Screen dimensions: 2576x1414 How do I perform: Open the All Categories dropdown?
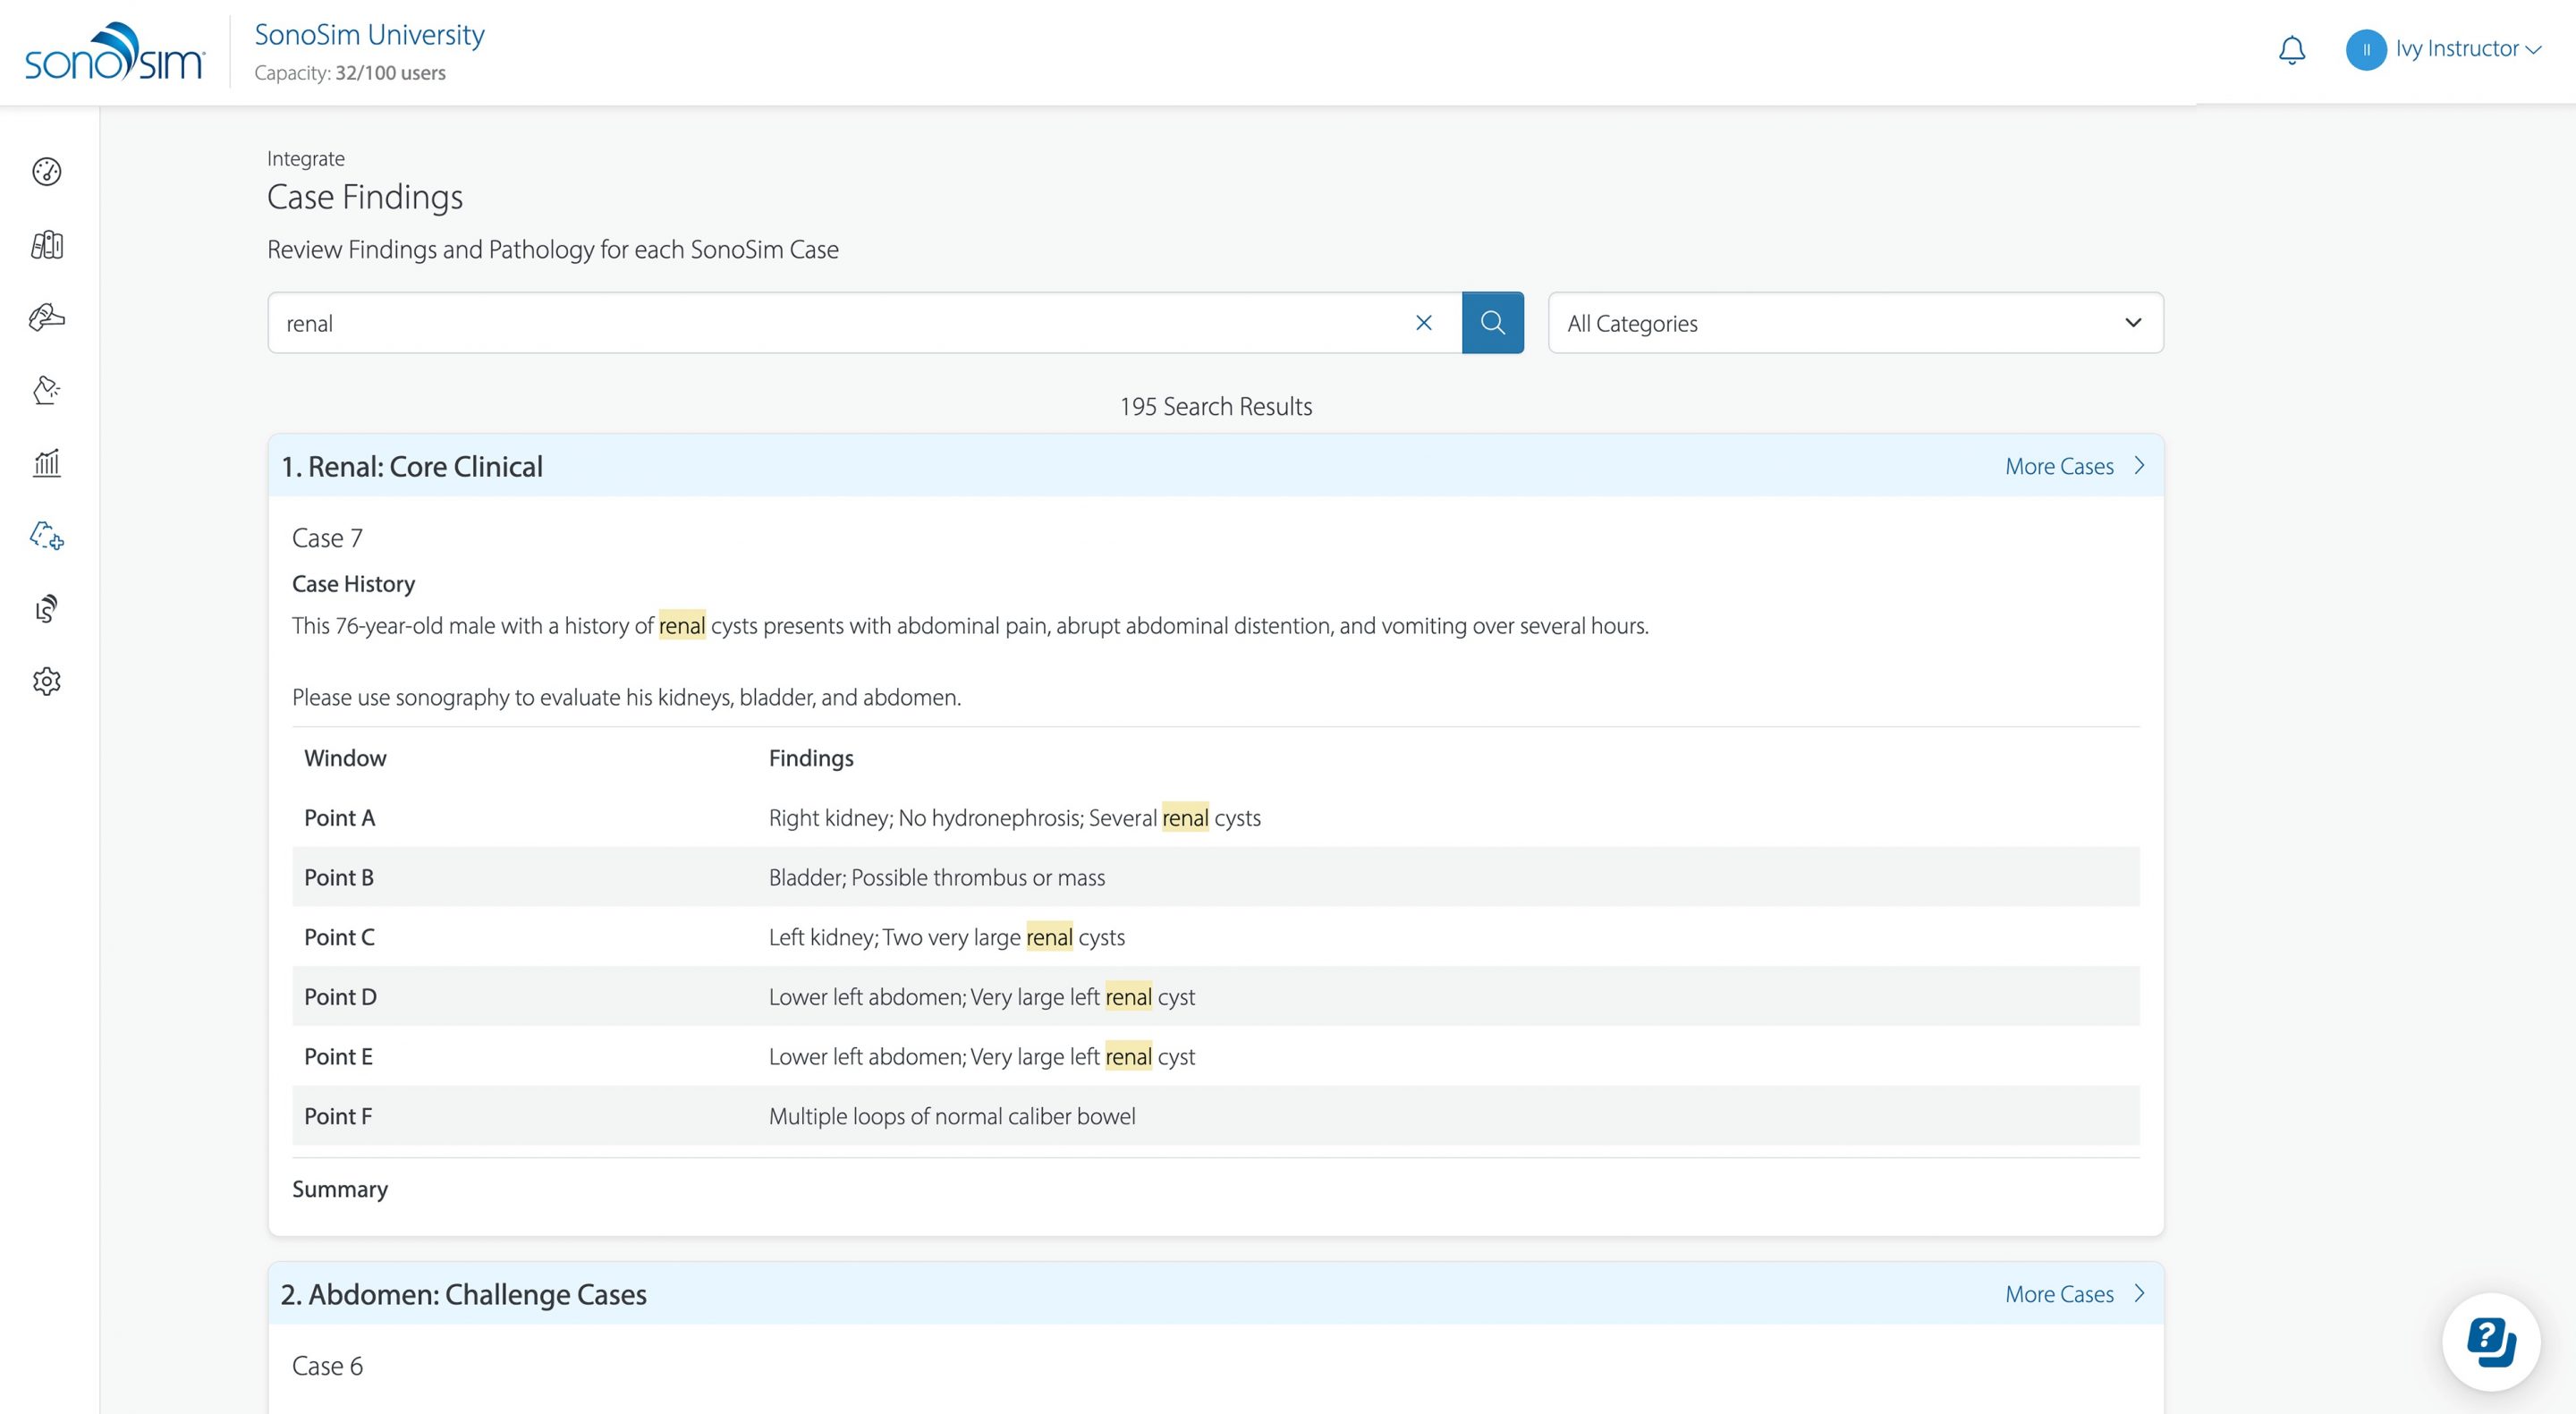1855,323
